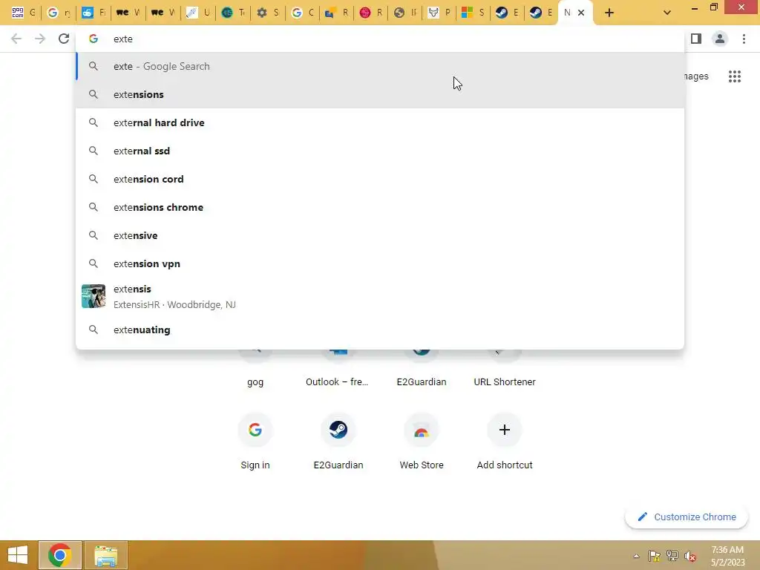Select the 'extensive' suggestion

tap(380, 235)
